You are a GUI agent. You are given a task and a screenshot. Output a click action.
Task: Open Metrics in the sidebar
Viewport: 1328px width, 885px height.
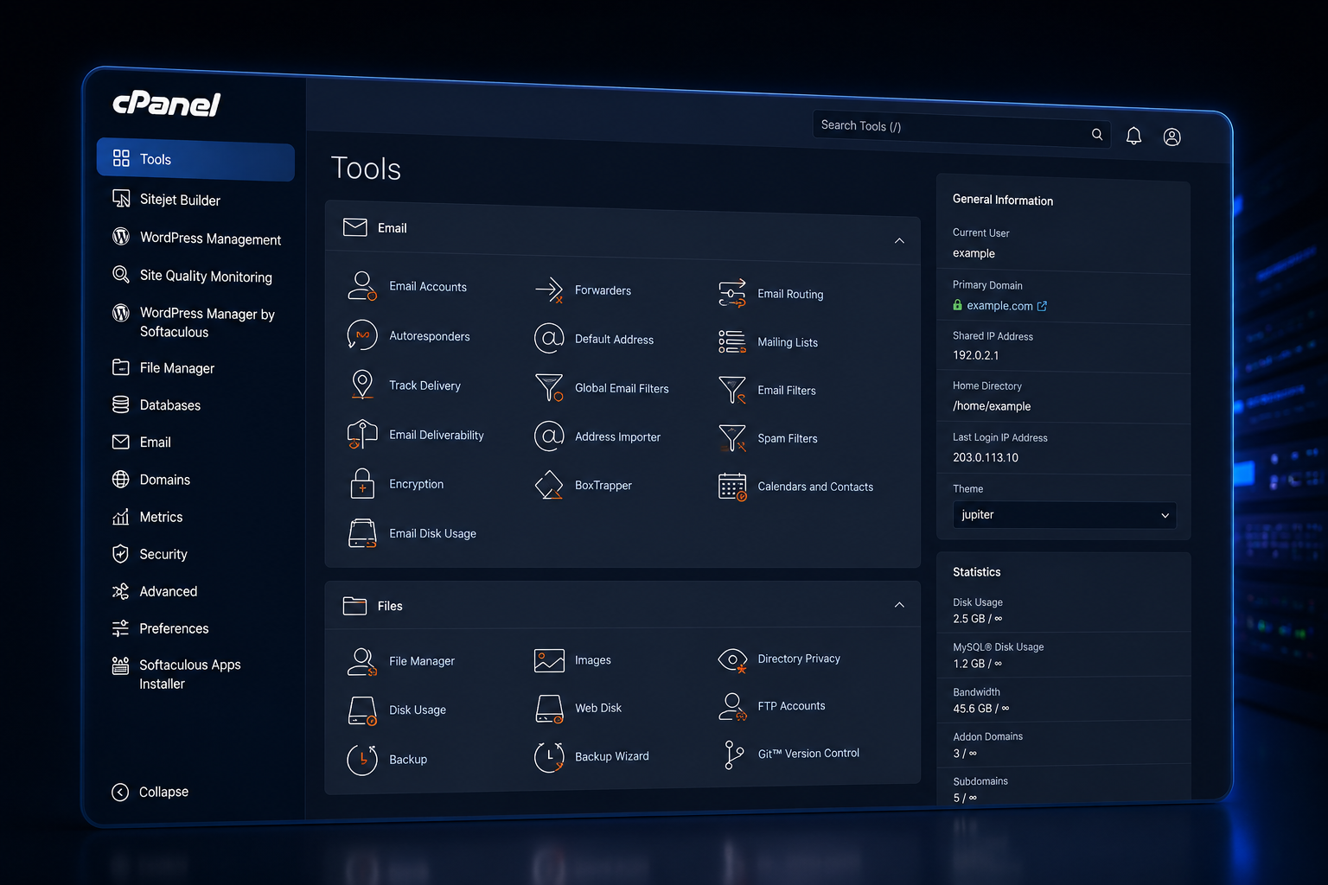click(x=147, y=517)
